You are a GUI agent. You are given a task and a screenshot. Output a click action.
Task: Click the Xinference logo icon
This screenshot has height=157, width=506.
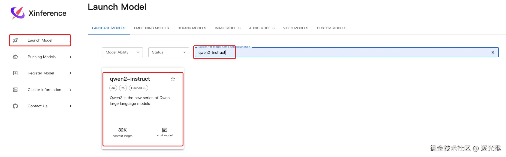click(17, 13)
